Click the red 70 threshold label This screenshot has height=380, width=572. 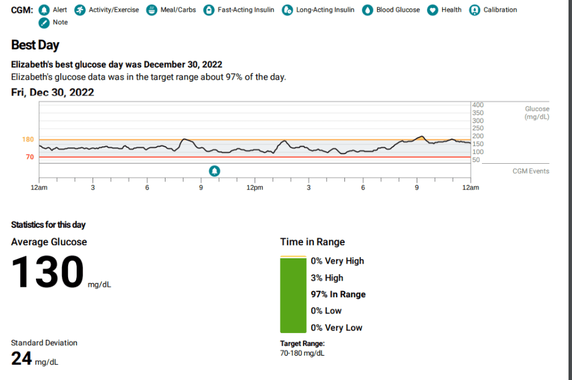pos(29,157)
